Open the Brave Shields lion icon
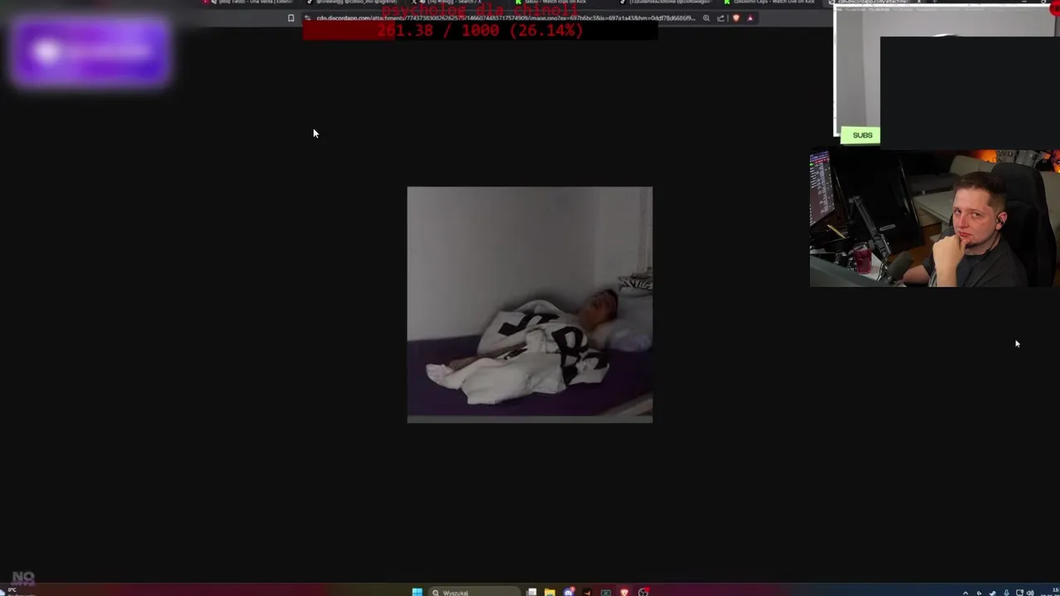 coord(735,18)
